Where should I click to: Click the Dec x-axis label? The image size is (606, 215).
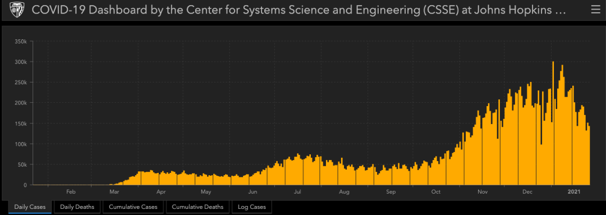pos(527,191)
